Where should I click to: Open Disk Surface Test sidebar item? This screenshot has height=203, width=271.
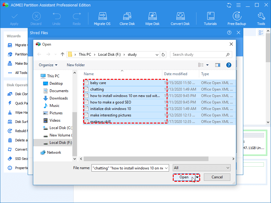[x=18, y=122]
